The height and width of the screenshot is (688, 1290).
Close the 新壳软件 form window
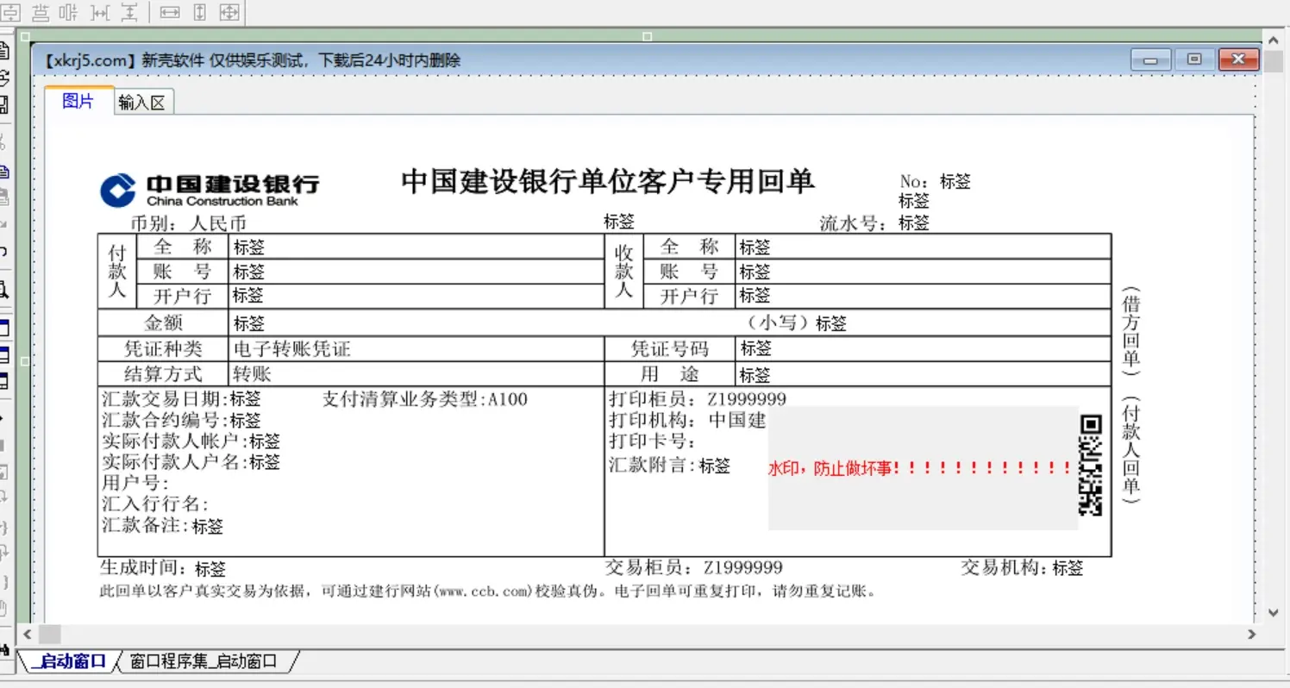[1239, 59]
